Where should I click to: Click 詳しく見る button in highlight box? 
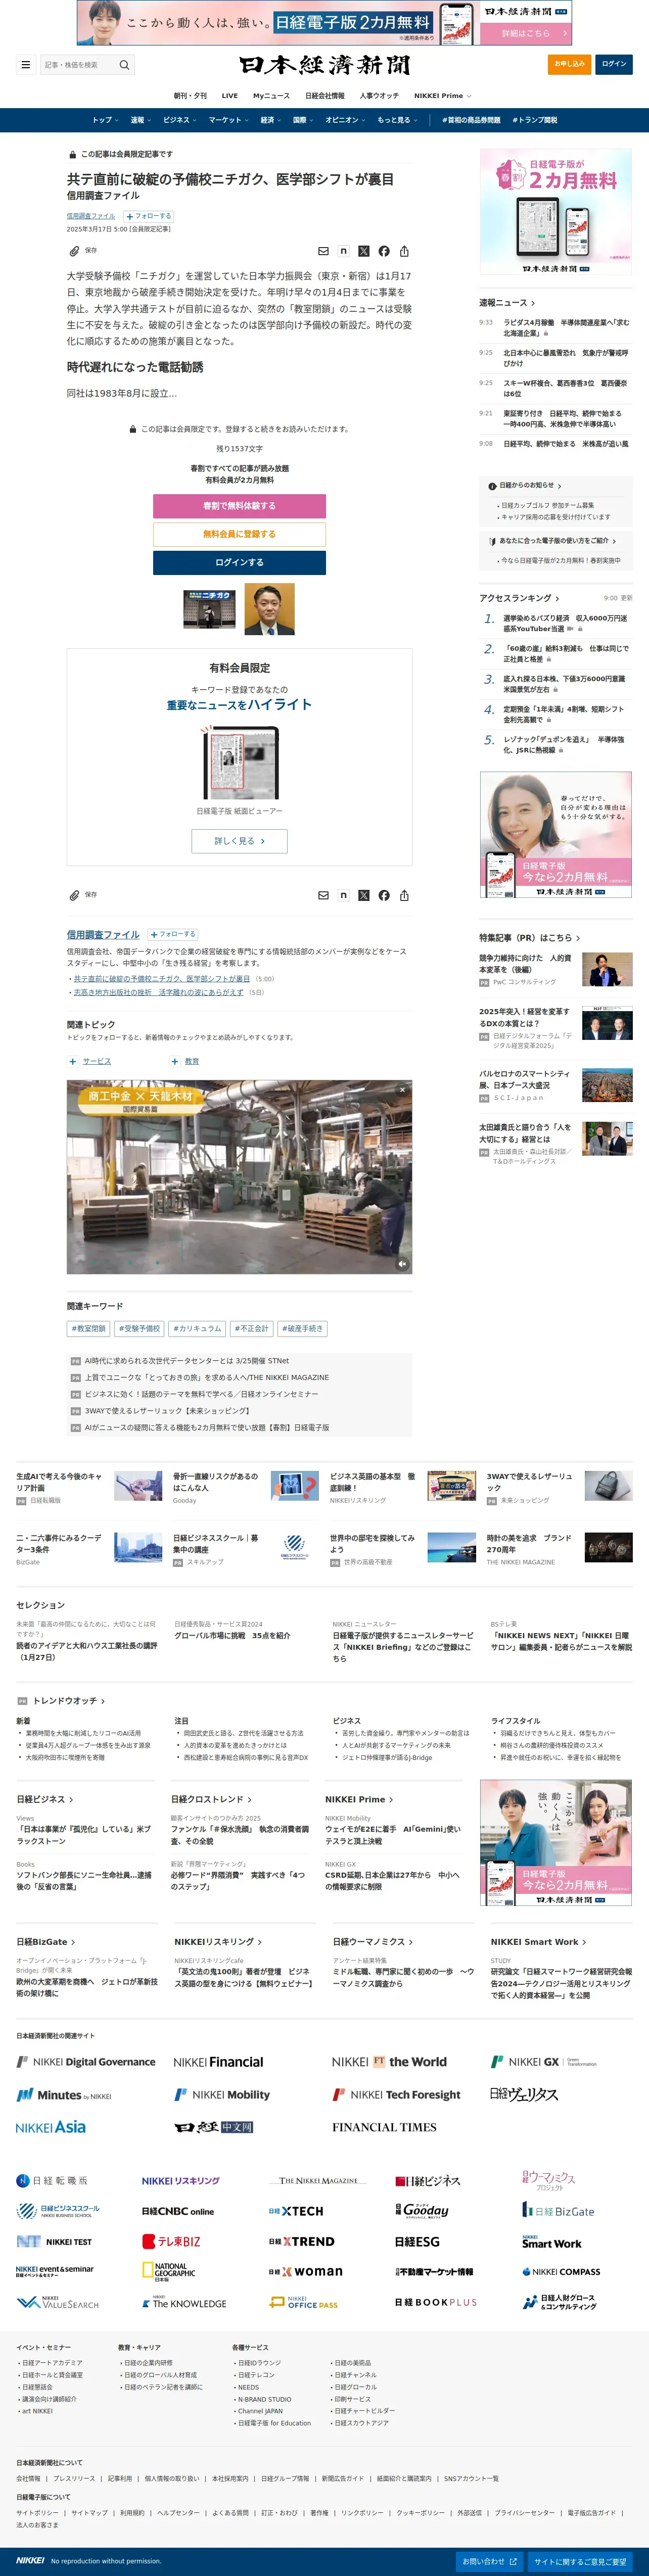point(239,841)
